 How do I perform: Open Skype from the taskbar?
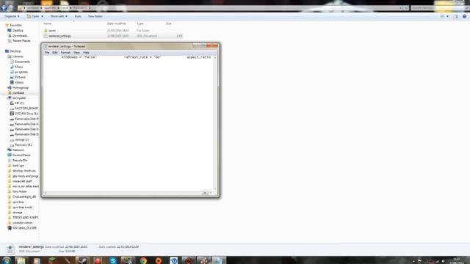112,261
